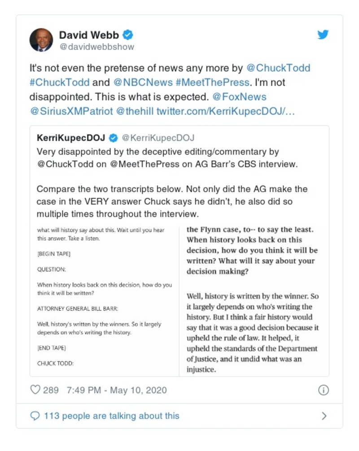The width and height of the screenshot is (359, 451).
Task: Follow the twitter.com/KerriKupecDOJ link
Action: point(226,111)
